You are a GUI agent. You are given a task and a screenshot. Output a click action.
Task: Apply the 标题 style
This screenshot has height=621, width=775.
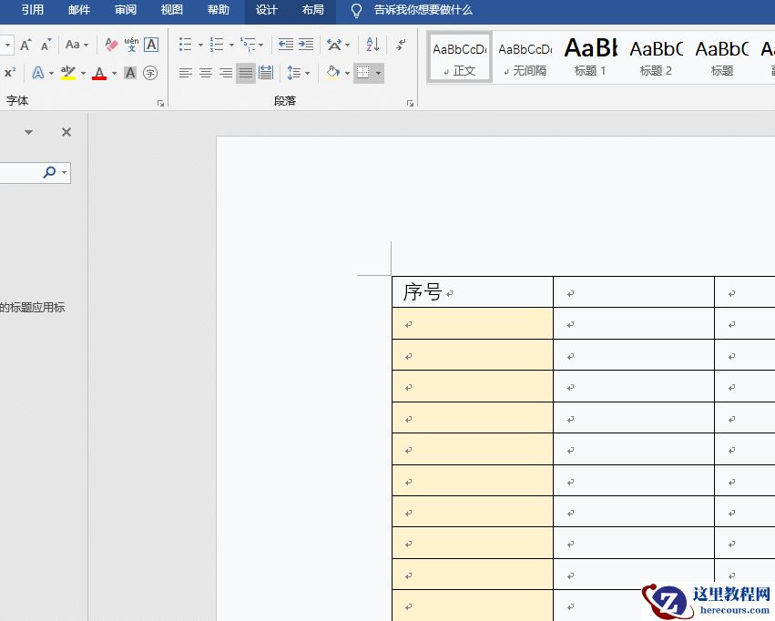pyautogui.click(x=721, y=56)
